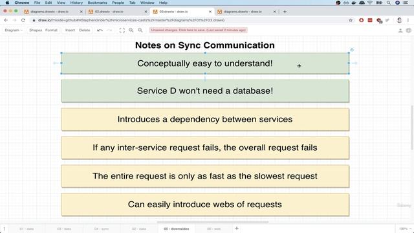Viewport: 414px width, 233px height.
Task: Select the 'Introduces a dependency between services' box
Action: [x=205, y=119]
